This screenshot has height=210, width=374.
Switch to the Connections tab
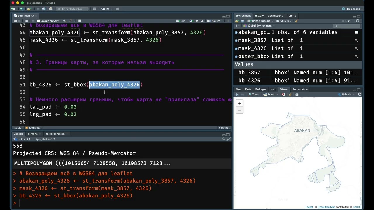[275, 16]
